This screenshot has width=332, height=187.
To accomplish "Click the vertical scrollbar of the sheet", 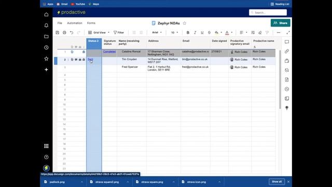I will (x=280, y=79).
